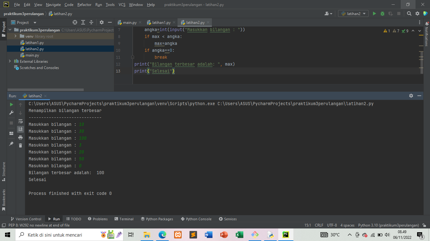
Task: Click the Line Separator CRLF indicator
Action: coord(319,225)
